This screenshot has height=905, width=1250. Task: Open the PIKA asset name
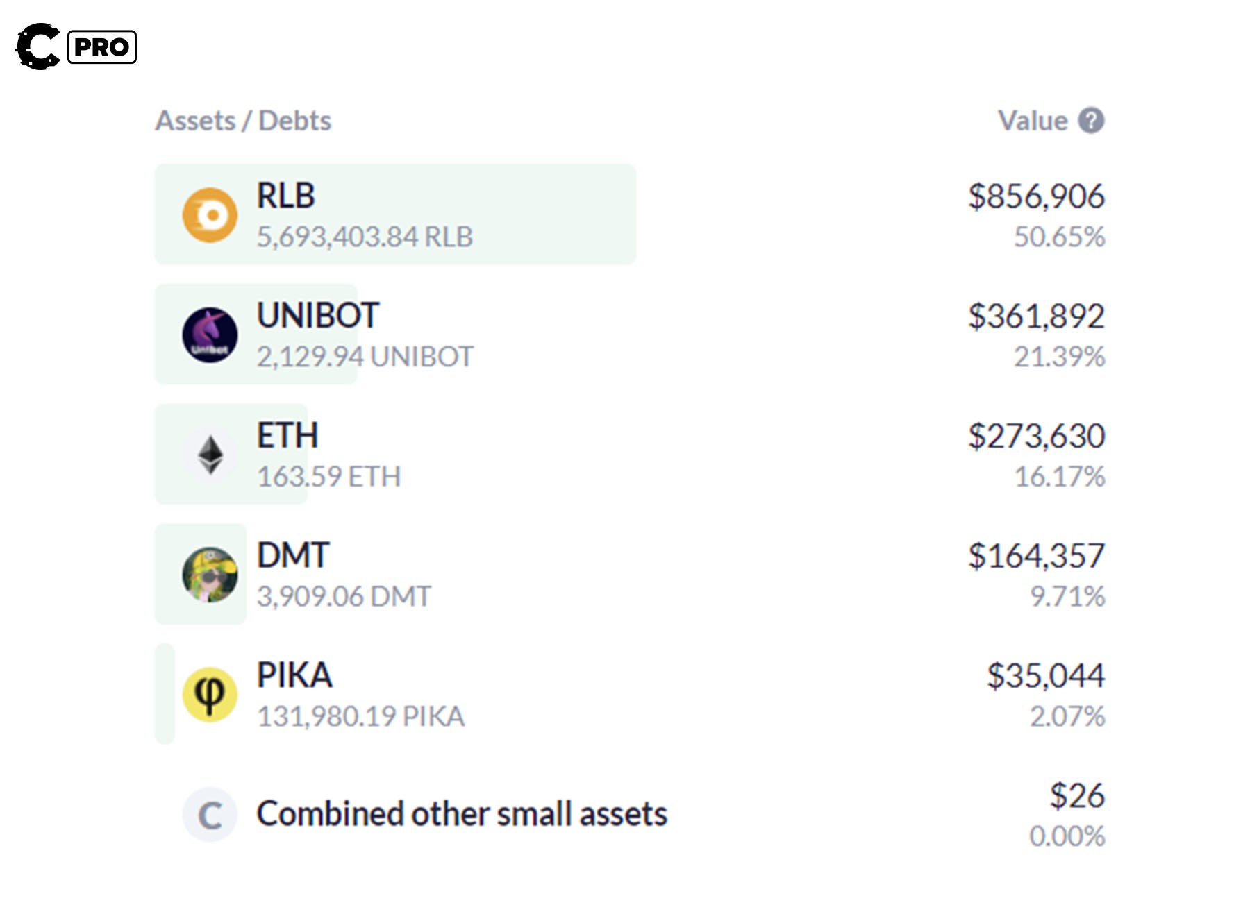294,676
